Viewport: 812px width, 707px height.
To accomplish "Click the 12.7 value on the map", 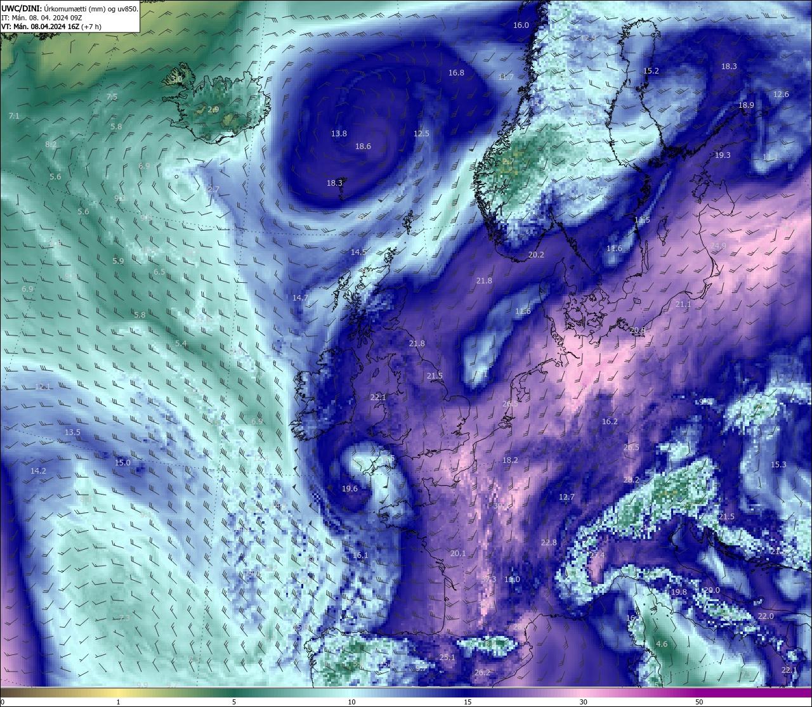I will coord(566,497).
